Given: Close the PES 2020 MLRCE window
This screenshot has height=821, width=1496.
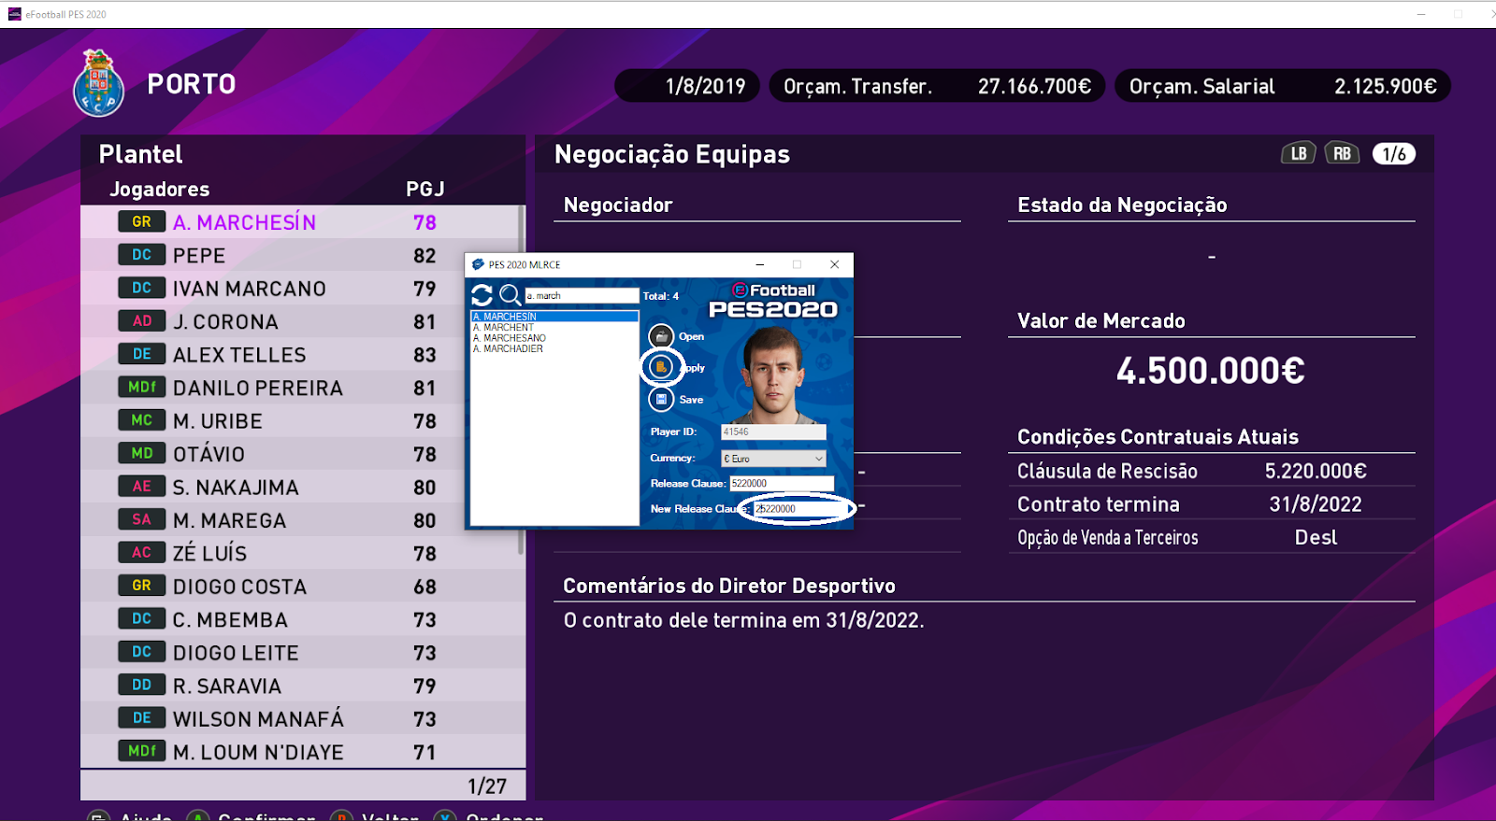Looking at the screenshot, I should (835, 264).
